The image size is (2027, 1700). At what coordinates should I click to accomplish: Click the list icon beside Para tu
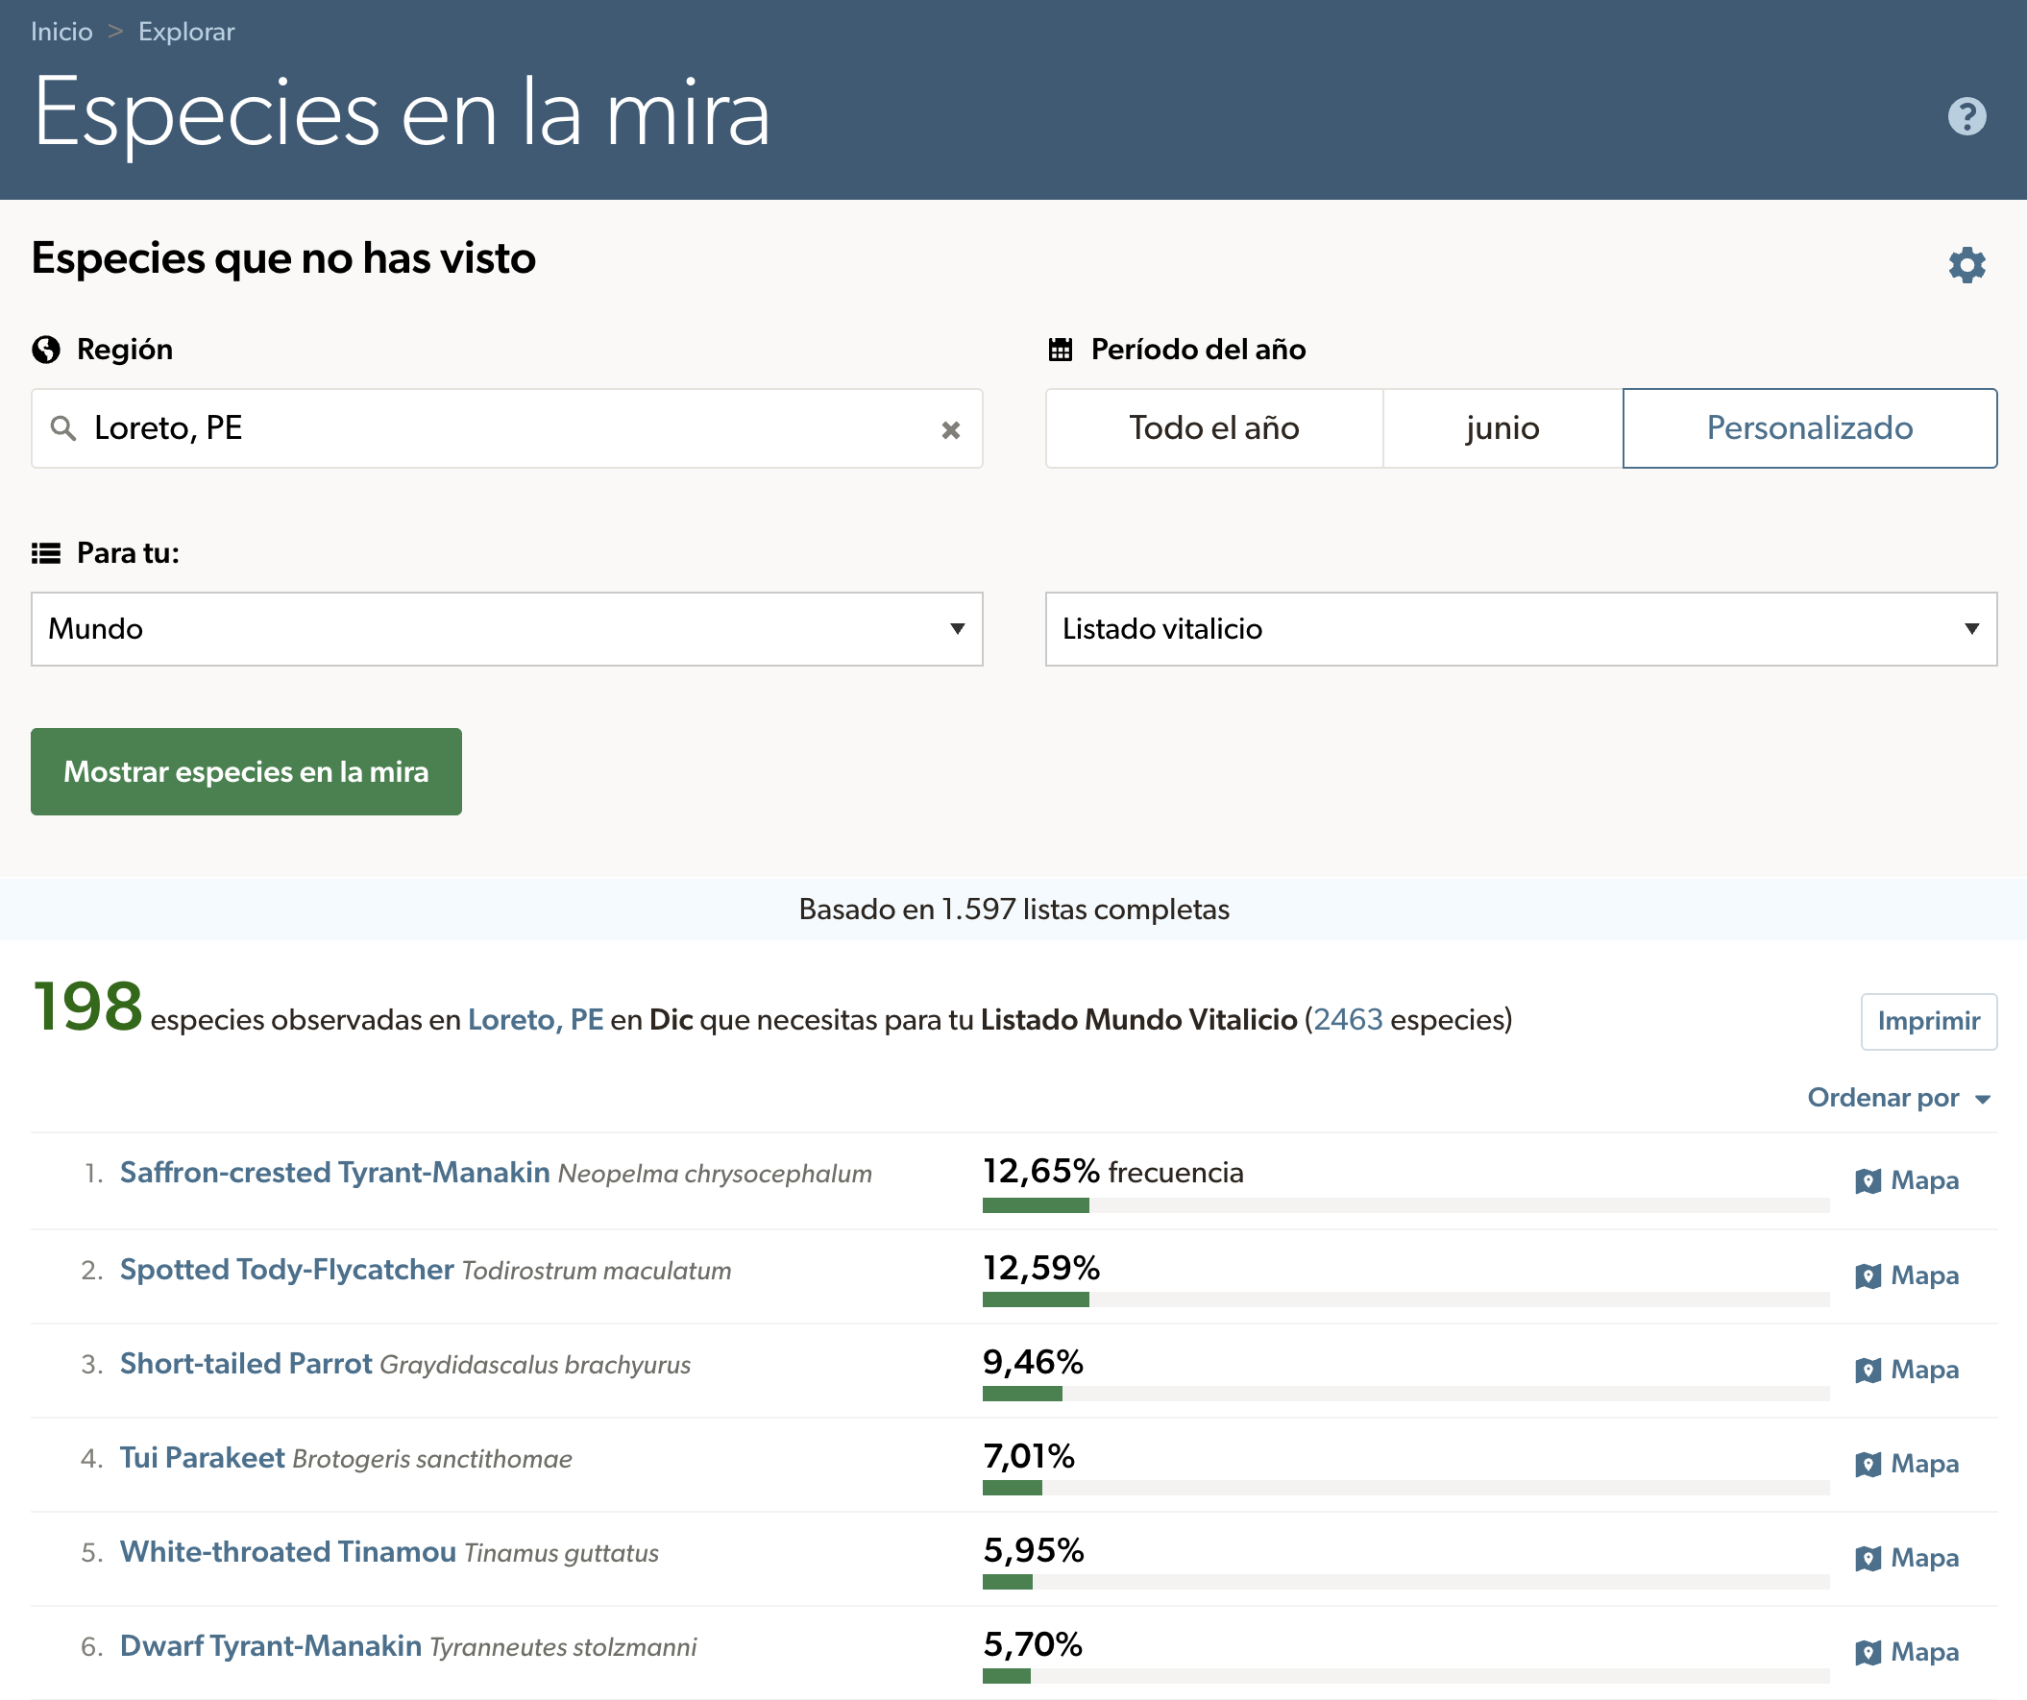pos(46,553)
